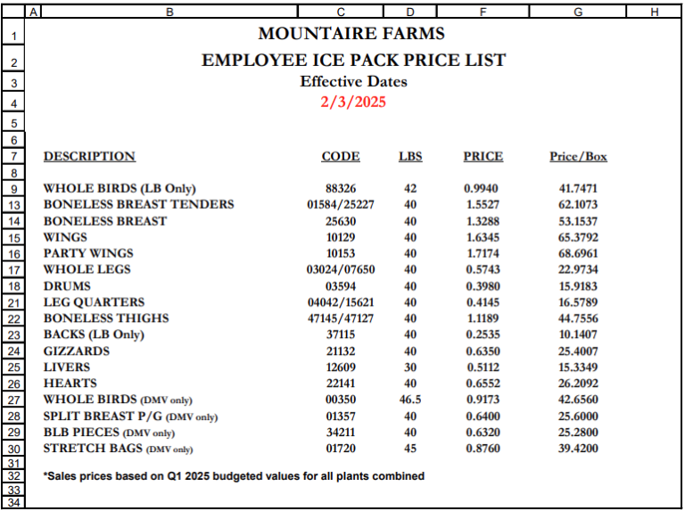
Task: Click the Price/Box heading cell
Action: (x=578, y=157)
